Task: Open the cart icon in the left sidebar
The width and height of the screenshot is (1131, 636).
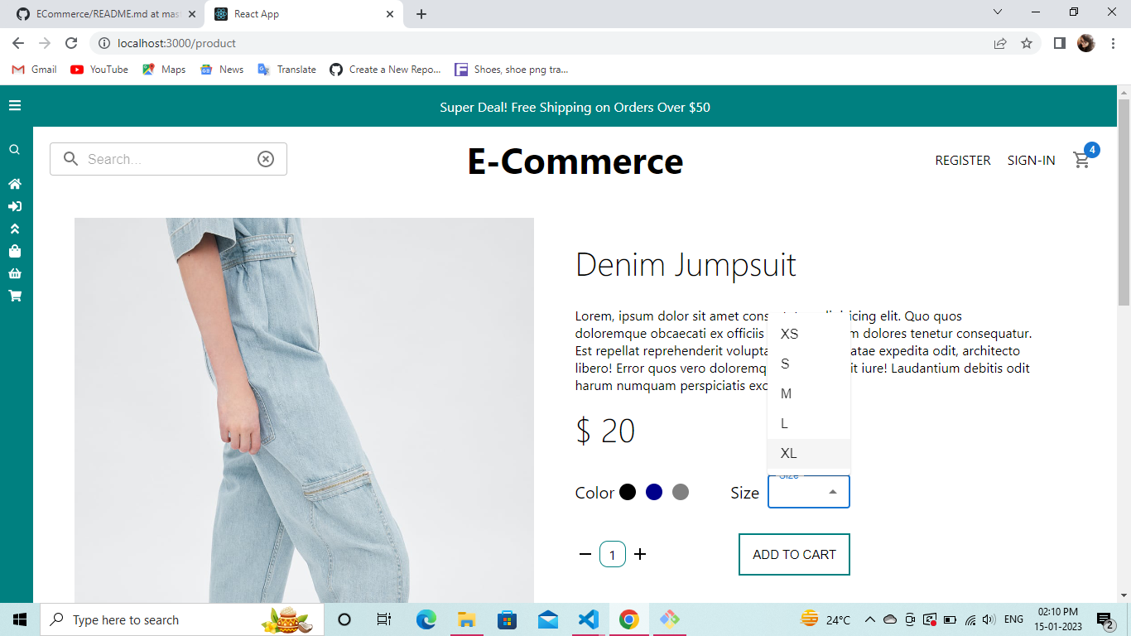Action: [14, 296]
